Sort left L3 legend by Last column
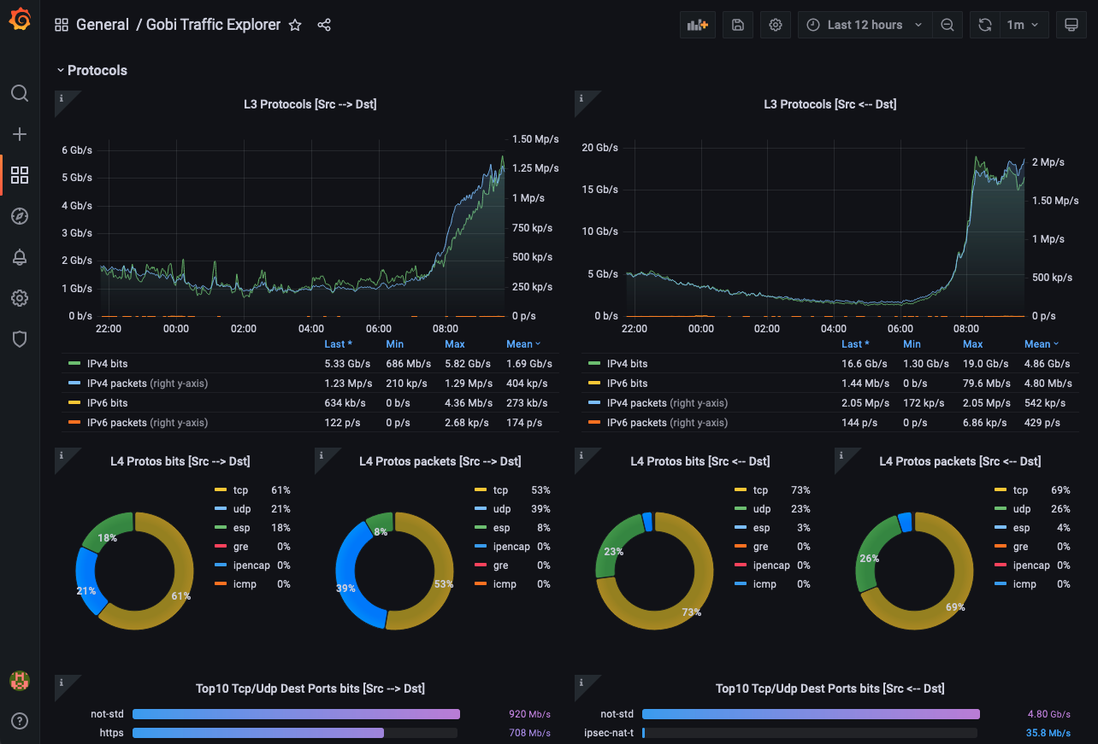This screenshot has height=744, width=1098. point(339,344)
